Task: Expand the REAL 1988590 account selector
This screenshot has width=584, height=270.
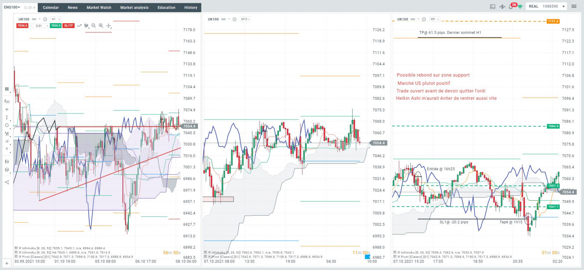Action: (547, 6)
